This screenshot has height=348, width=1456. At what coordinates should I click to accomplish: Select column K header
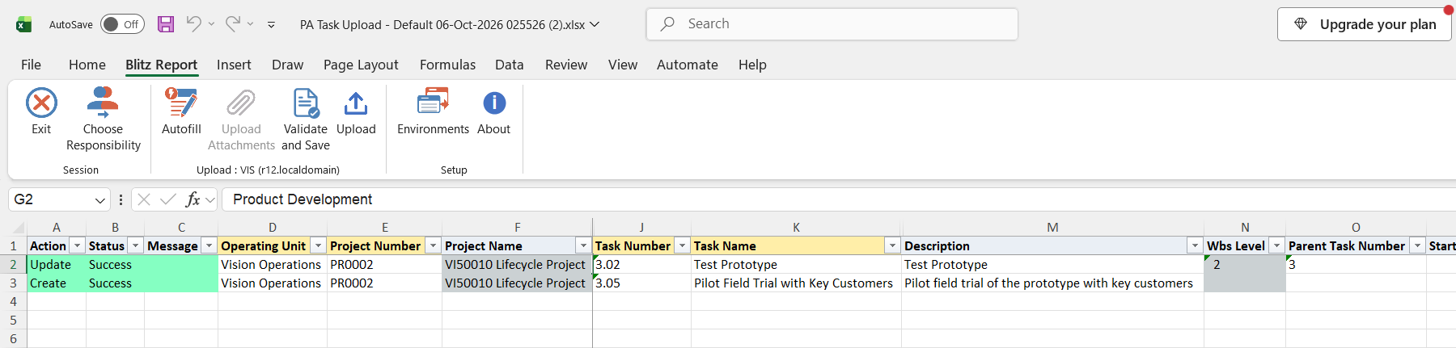pyautogui.click(x=796, y=228)
